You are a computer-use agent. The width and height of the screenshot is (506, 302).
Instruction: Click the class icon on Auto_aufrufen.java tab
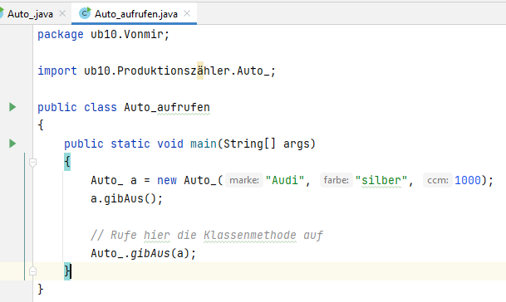pos(85,13)
